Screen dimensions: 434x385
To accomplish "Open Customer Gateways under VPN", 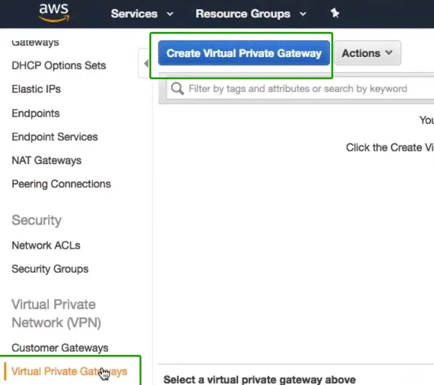I will (x=60, y=348).
